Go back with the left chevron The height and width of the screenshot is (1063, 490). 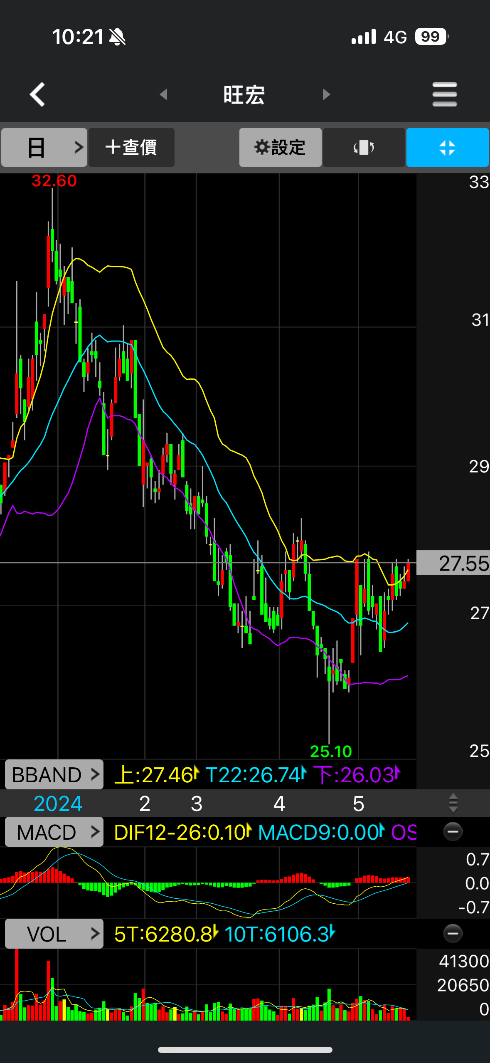tap(37, 94)
